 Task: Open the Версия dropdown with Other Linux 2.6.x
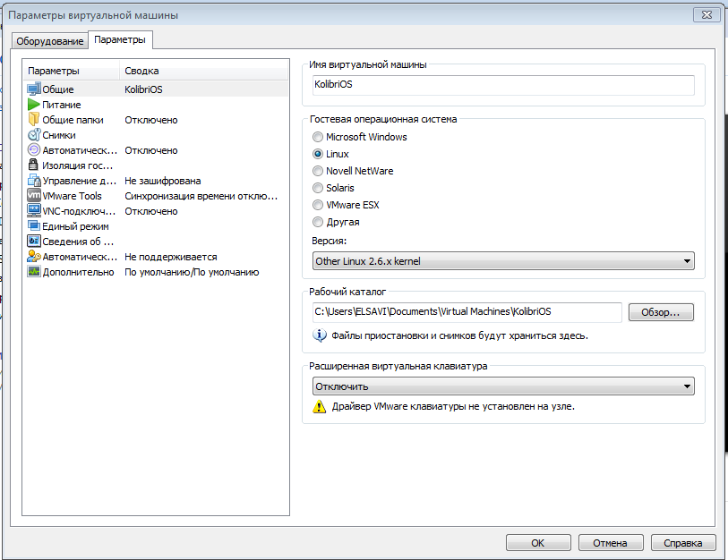(503, 261)
